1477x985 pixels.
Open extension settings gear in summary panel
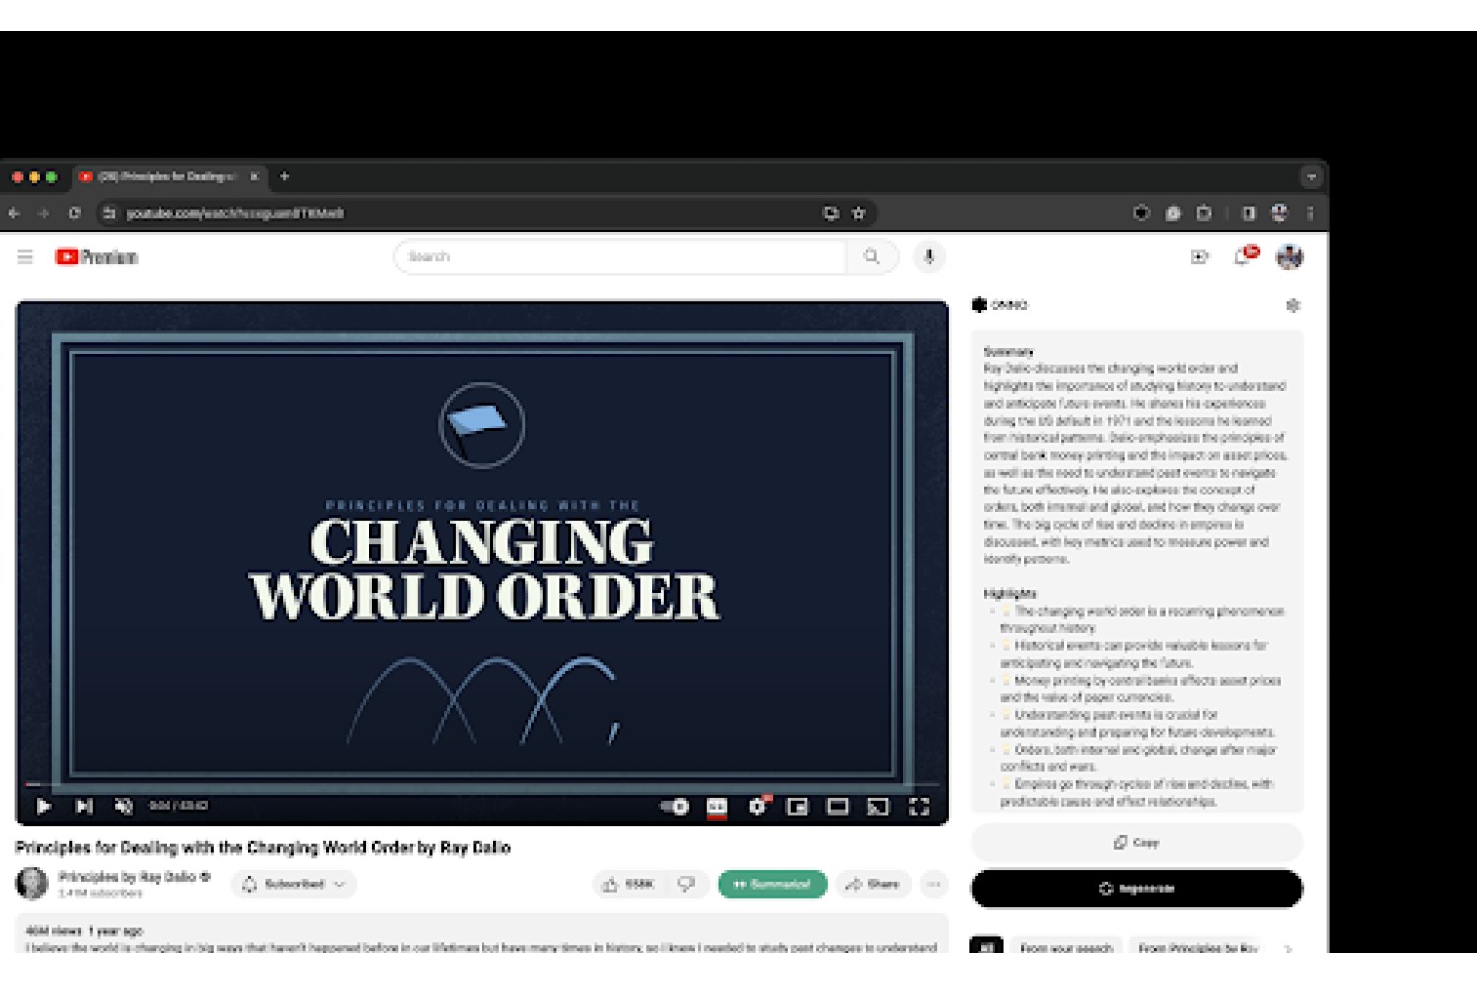coord(1293,306)
